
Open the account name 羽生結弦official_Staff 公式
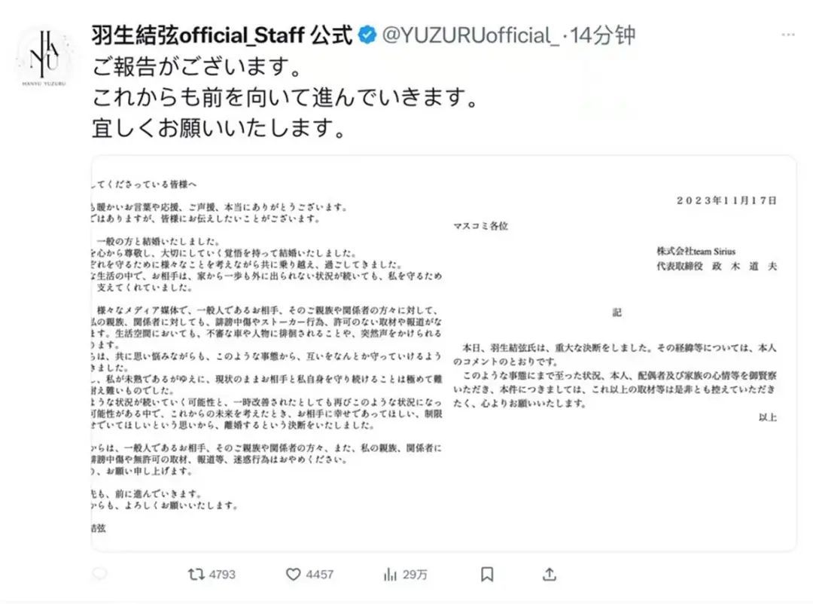(x=222, y=35)
